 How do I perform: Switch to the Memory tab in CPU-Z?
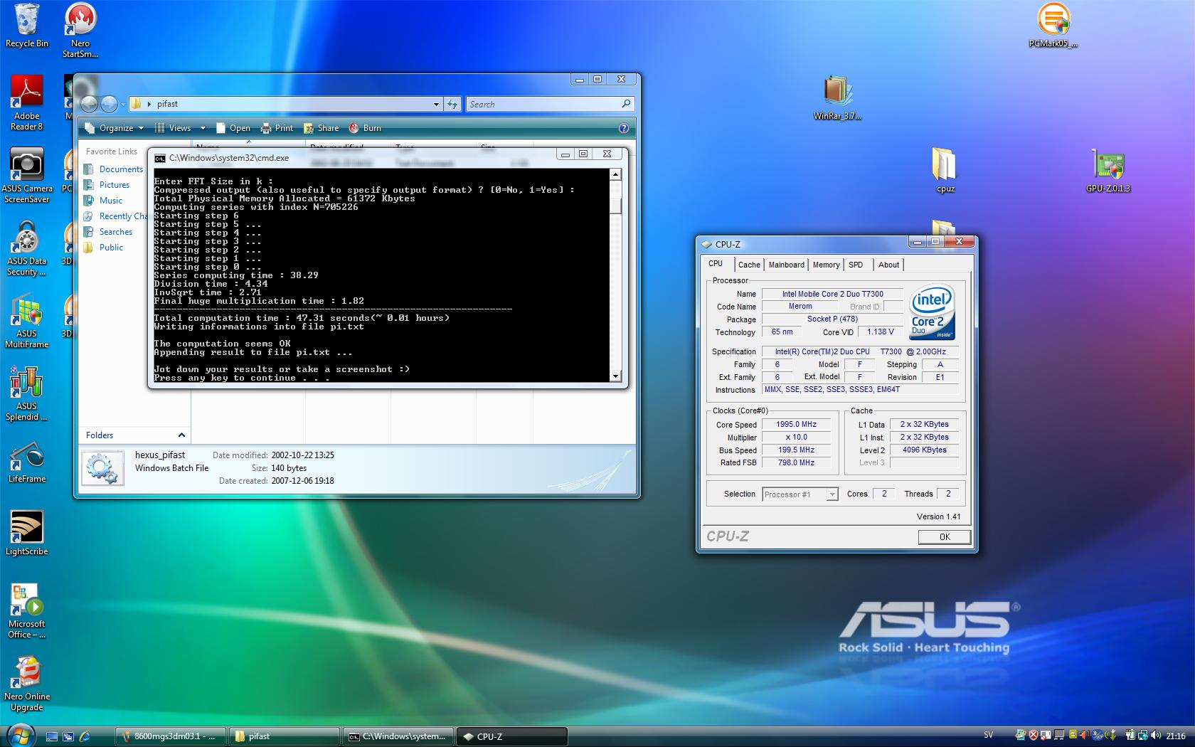(x=826, y=265)
